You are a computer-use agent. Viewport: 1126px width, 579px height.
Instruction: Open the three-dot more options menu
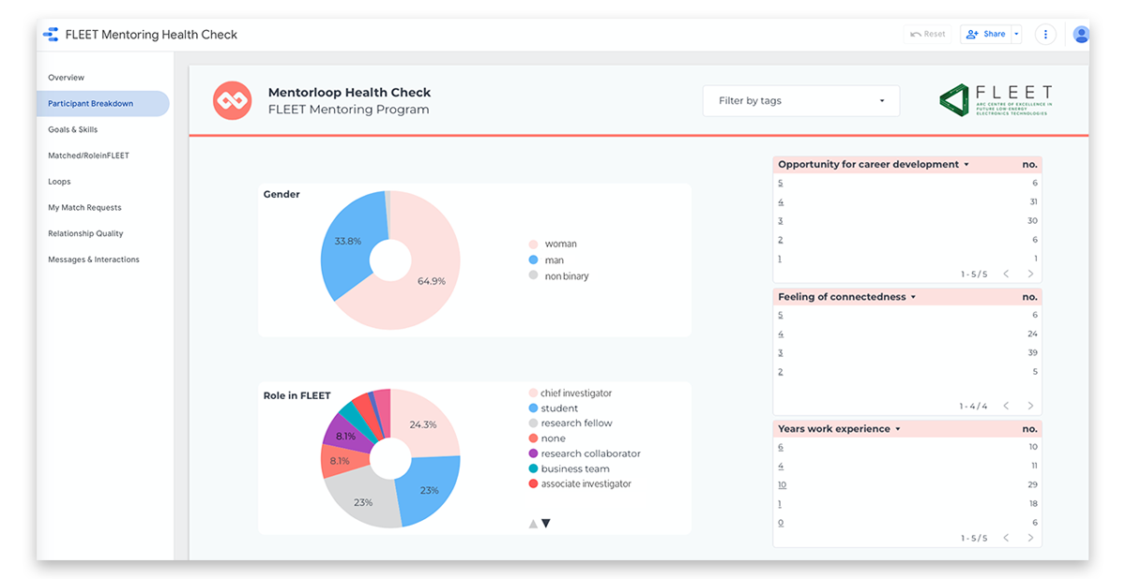pyautogui.click(x=1045, y=34)
